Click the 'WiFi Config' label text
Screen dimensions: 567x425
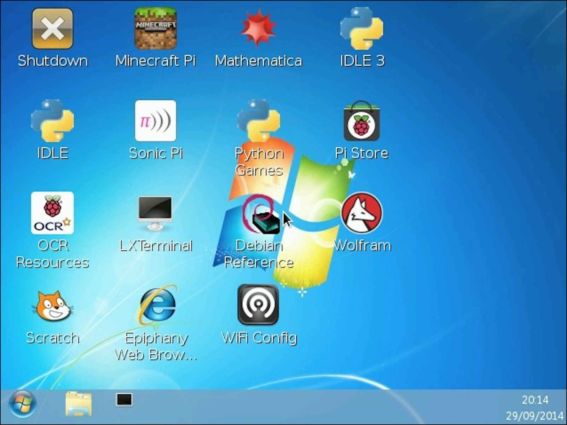click(x=259, y=338)
